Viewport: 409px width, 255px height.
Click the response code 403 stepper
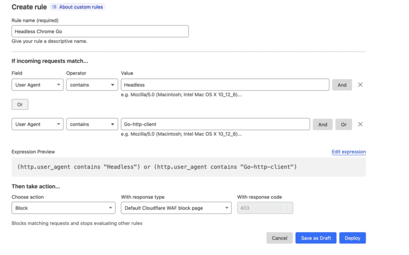(287, 208)
